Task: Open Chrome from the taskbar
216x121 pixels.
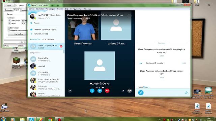Action: (50, 119)
